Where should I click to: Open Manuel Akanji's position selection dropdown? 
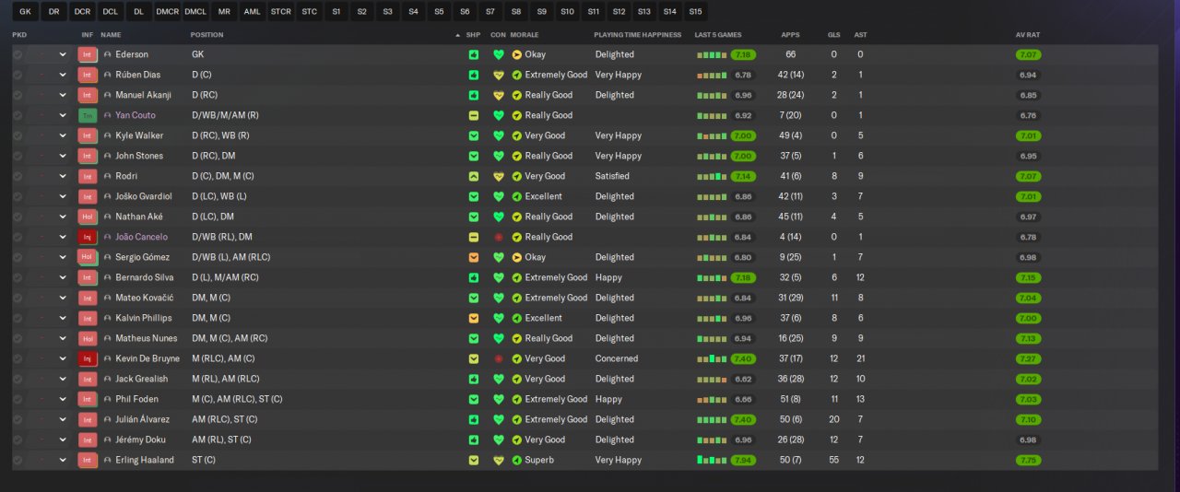pos(63,95)
